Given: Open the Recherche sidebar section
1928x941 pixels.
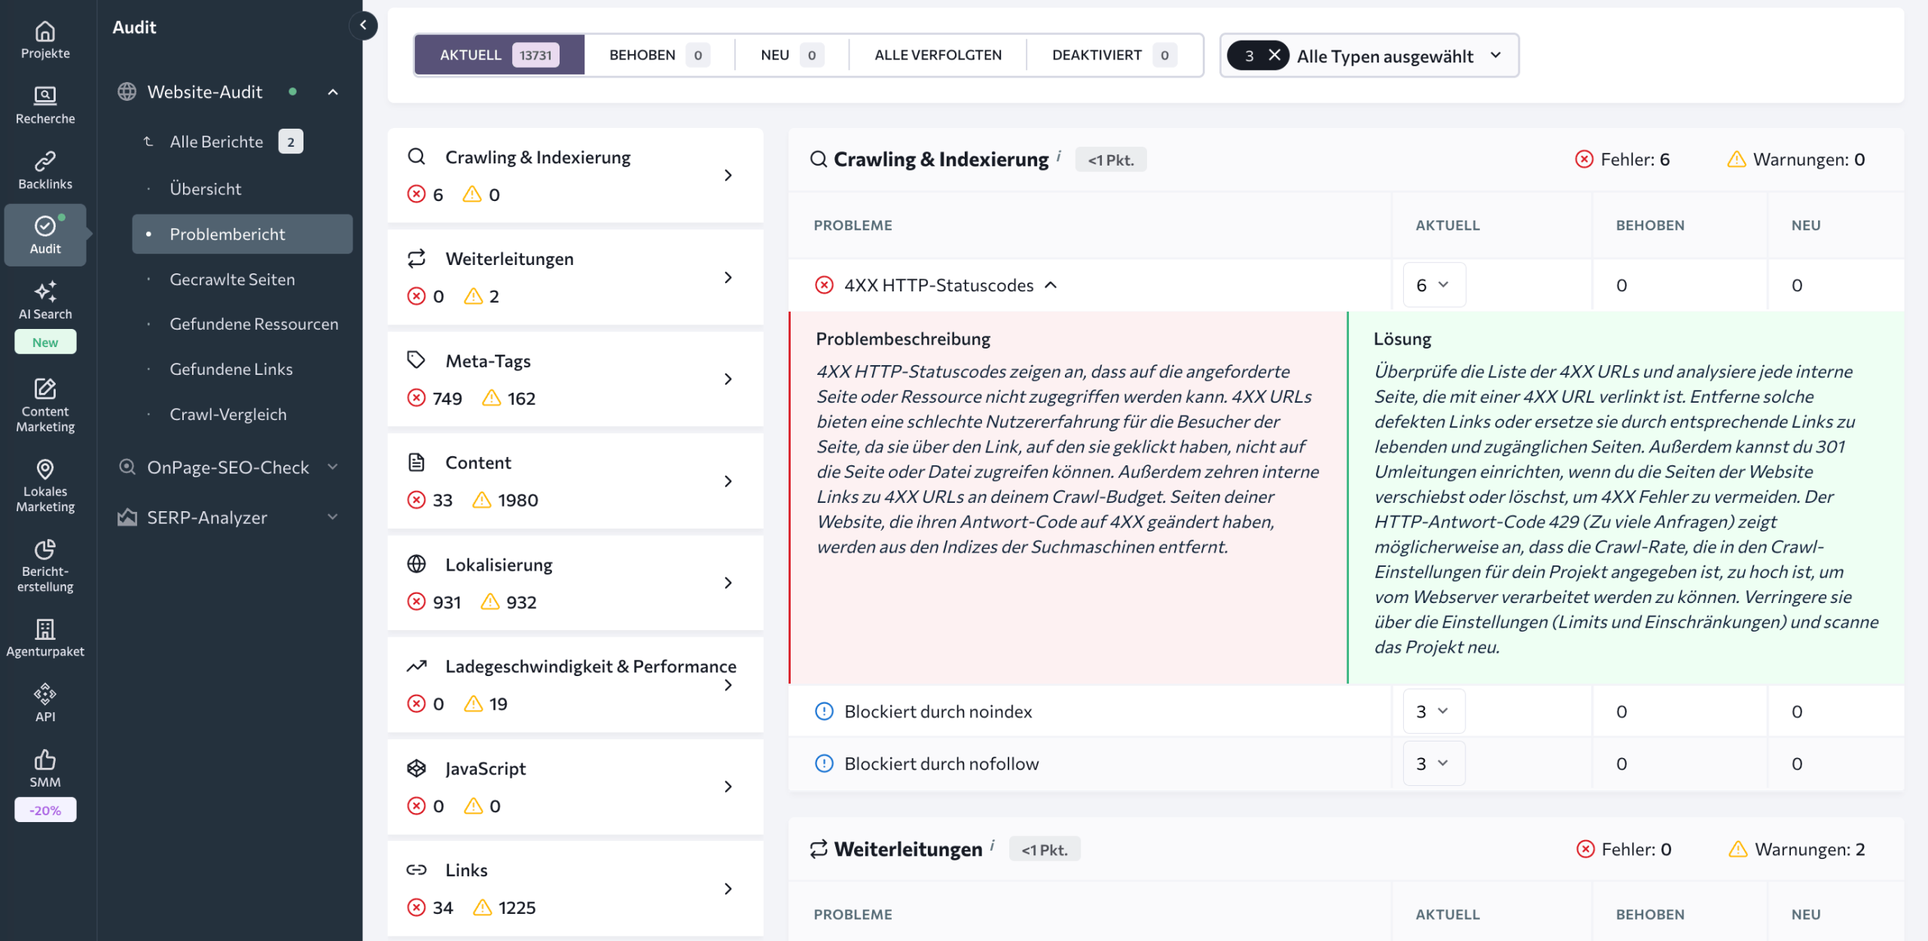Looking at the screenshot, I should tap(45, 105).
